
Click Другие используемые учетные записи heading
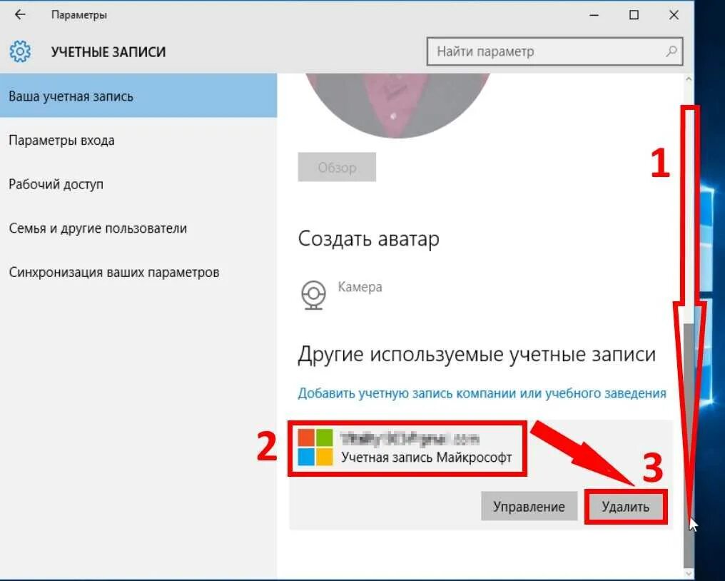click(x=477, y=355)
